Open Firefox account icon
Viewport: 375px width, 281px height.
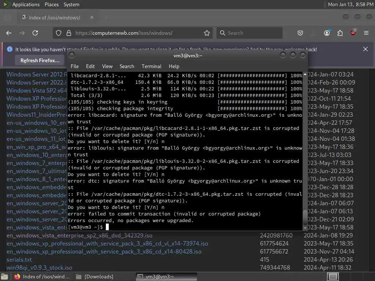(327, 33)
